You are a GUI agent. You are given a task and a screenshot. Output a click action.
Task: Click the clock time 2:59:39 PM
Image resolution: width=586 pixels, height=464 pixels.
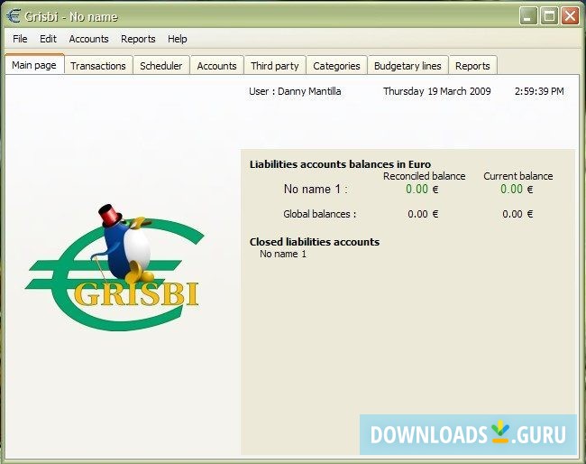pyautogui.click(x=539, y=91)
